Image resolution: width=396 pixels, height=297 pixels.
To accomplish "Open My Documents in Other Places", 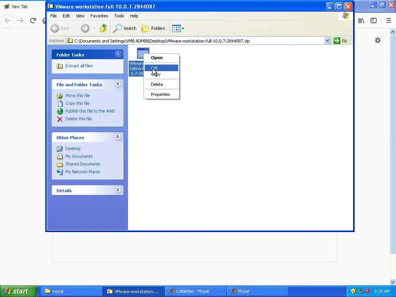I will click(x=79, y=156).
